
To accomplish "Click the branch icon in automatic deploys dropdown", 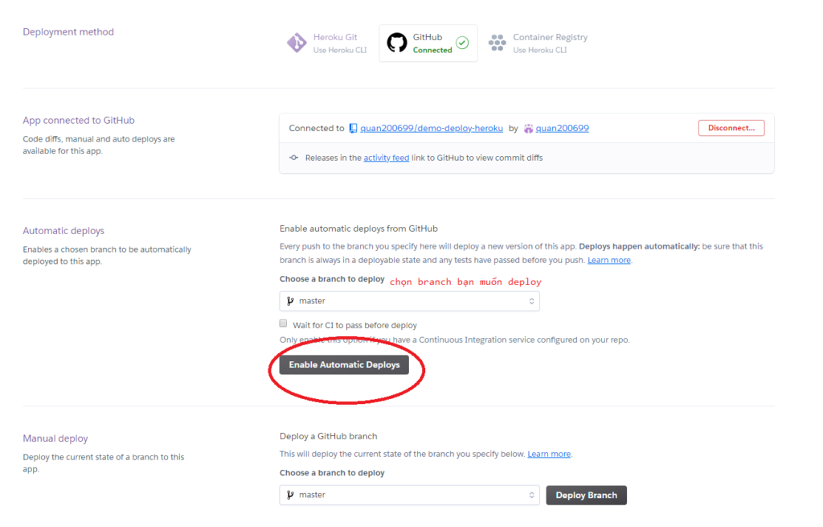I will (290, 301).
